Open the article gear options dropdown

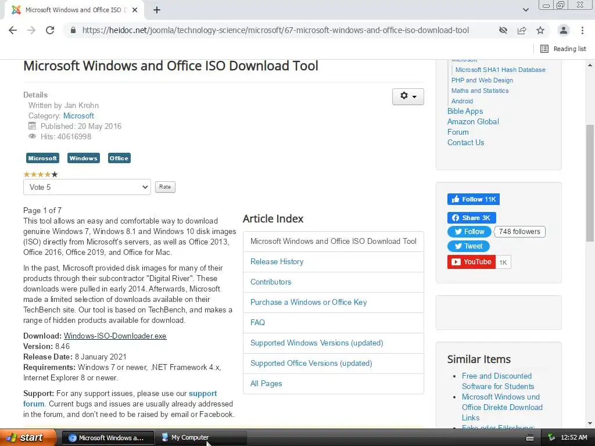(408, 96)
